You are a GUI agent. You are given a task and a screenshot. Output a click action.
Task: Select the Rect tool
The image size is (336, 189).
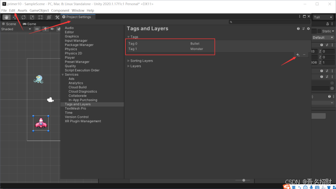tap(40, 17)
